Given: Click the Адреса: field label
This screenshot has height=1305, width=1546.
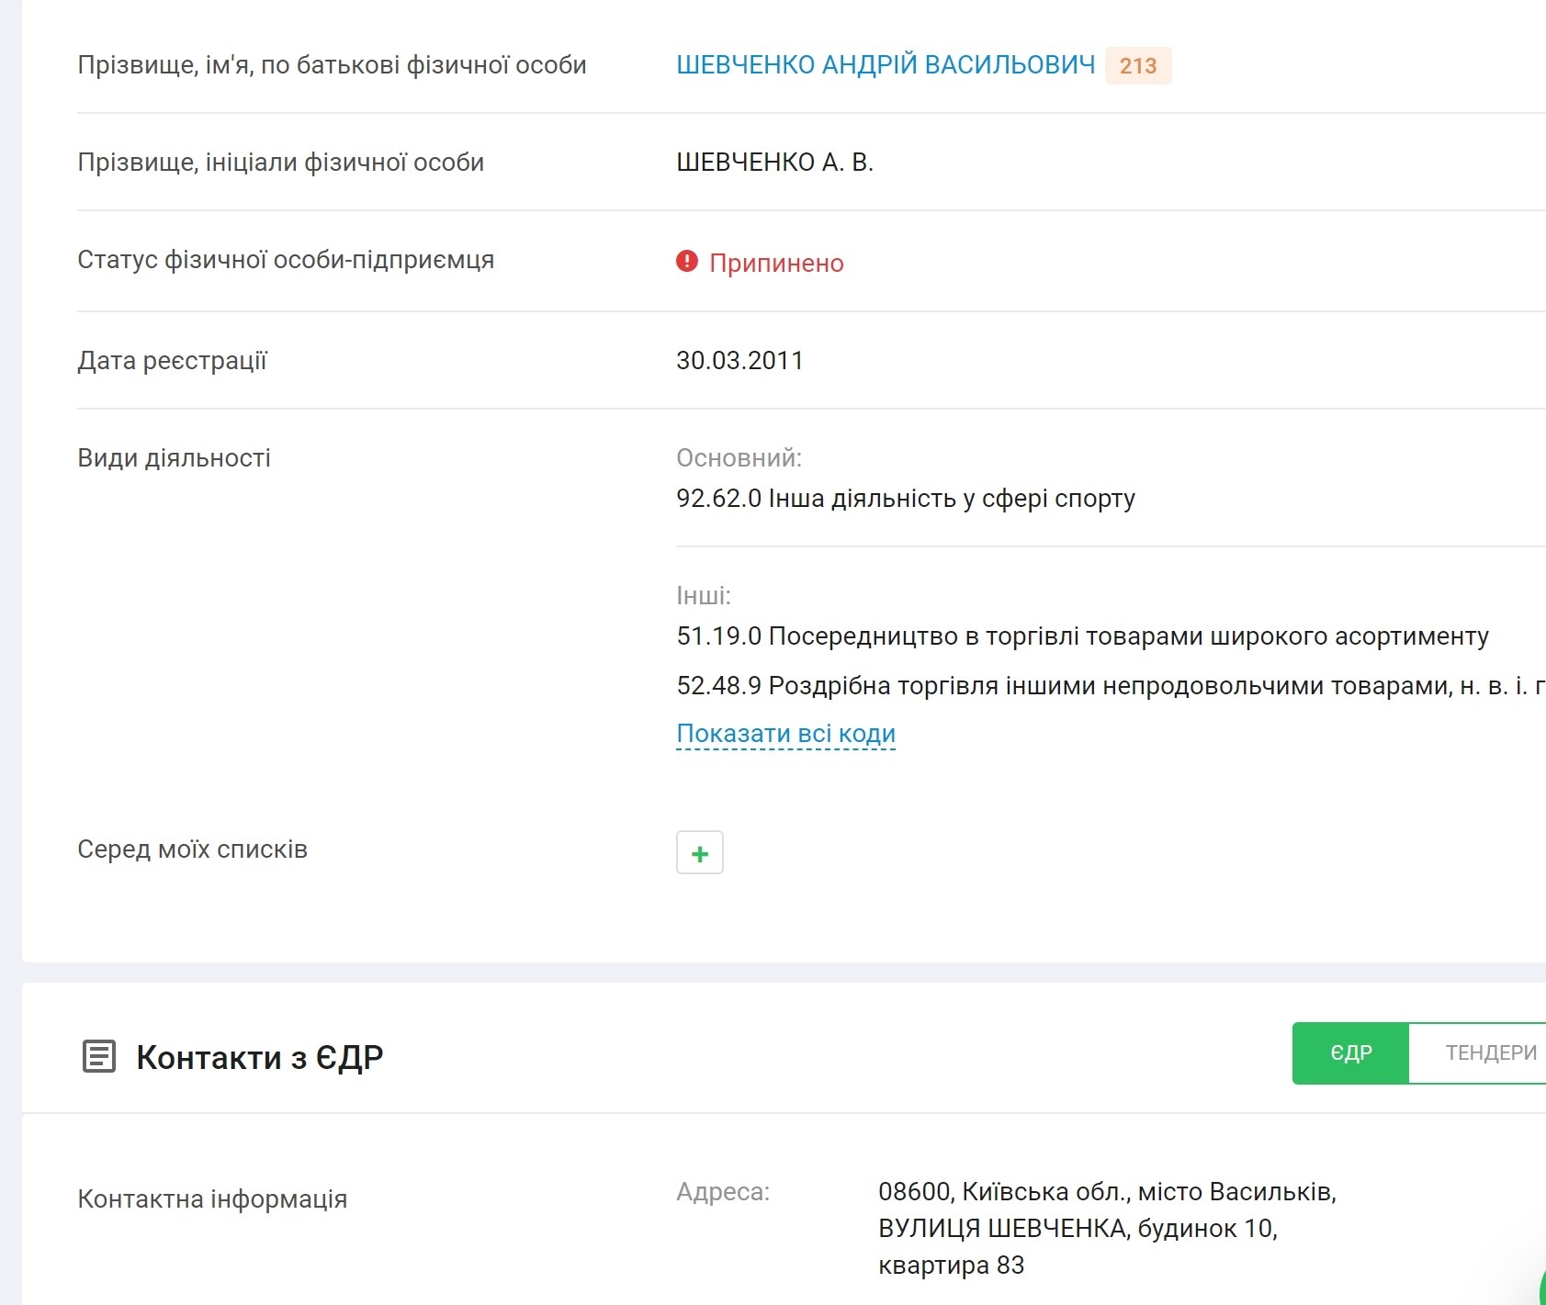Looking at the screenshot, I should (x=723, y=1192).
